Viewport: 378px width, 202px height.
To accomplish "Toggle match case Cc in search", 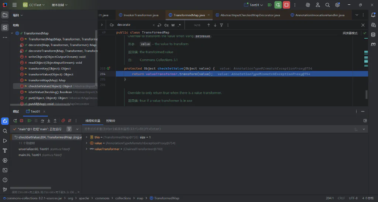I will pos(166,25).
